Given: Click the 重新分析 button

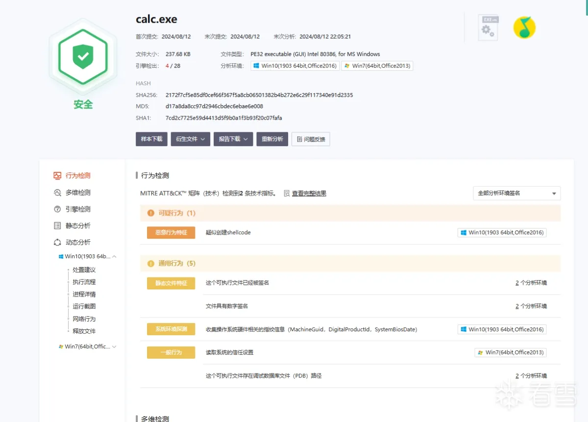Looking at the screenshot, I should (272, 139).
